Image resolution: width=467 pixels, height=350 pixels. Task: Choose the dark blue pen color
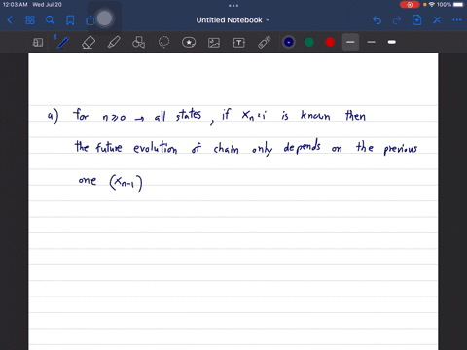click(288, 42)
